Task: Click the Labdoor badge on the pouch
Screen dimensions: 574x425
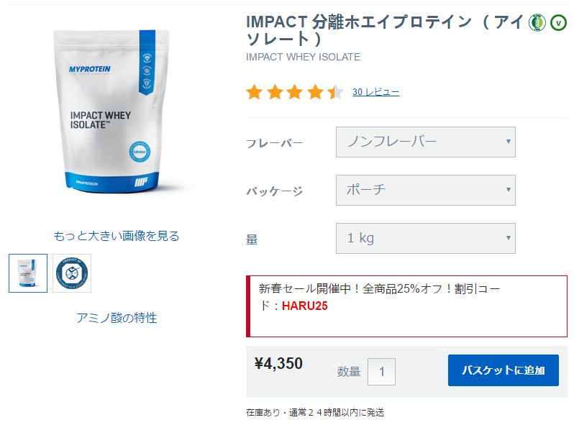Action: 140,152
